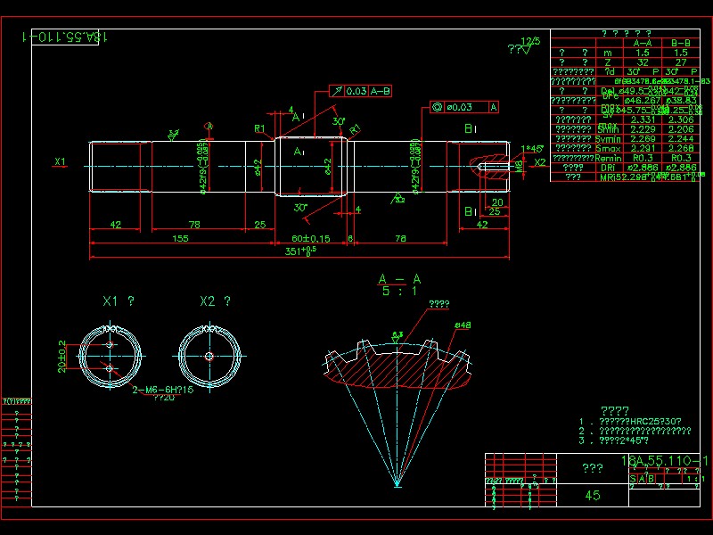Select tooth count 32 in the table
The width and height of the screenshot is (713, 535).
coord(643,62)
